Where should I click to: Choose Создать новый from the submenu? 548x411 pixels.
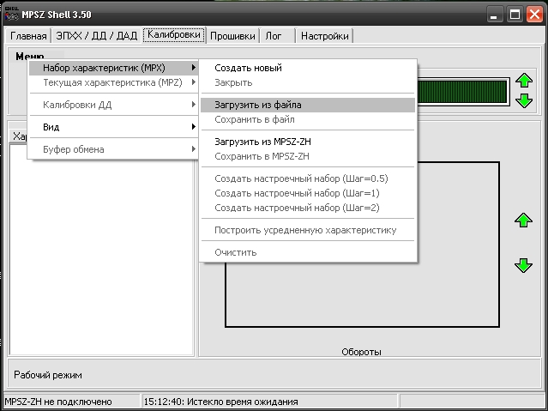[x=248, y=68]
